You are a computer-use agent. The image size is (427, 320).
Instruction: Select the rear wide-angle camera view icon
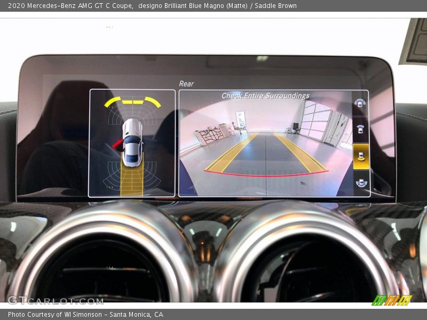click(x=361, y=183)
